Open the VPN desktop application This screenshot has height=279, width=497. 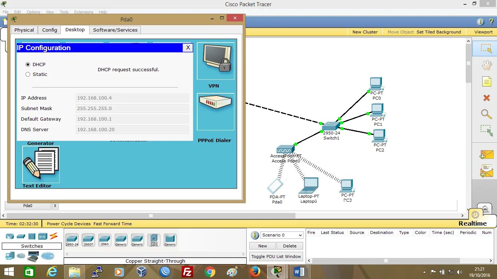215,61
